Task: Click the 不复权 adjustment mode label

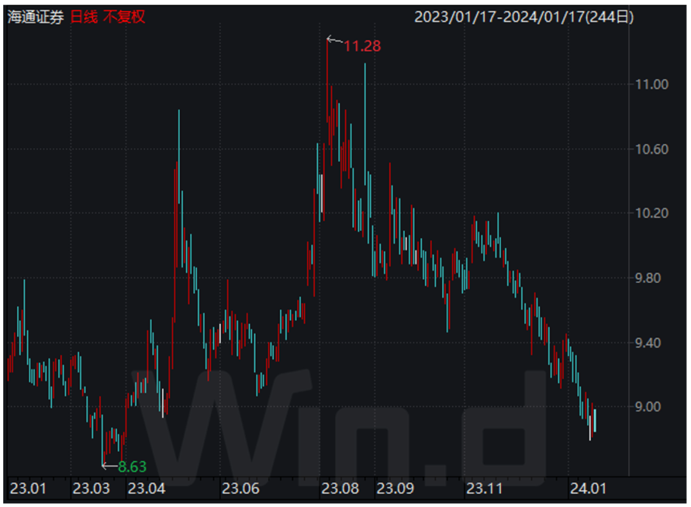Action: pyautogui.click(x=124, y=17)
